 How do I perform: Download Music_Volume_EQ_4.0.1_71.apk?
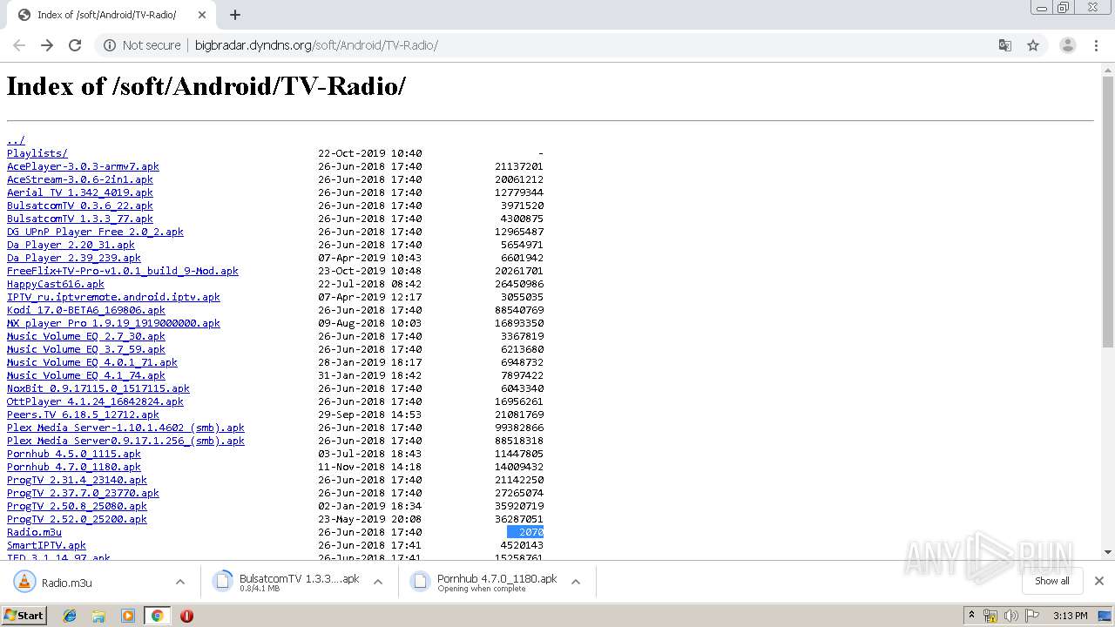point(92,362)
